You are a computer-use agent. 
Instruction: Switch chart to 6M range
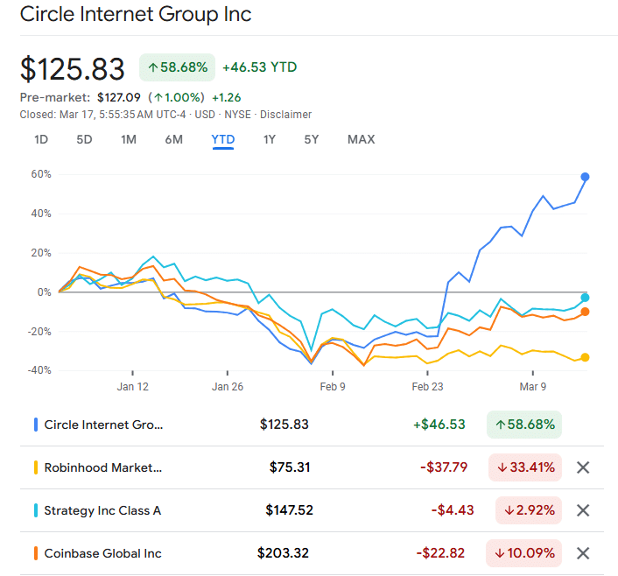[x=173, y=139]
